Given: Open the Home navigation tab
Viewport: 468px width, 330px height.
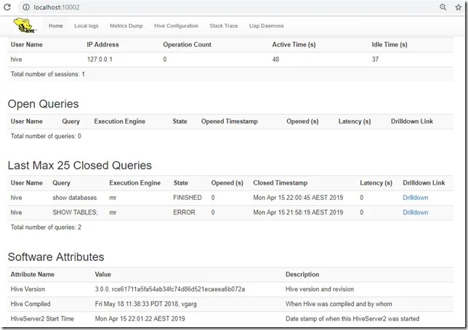Looking at the screenshot, I should coord(56,25).
